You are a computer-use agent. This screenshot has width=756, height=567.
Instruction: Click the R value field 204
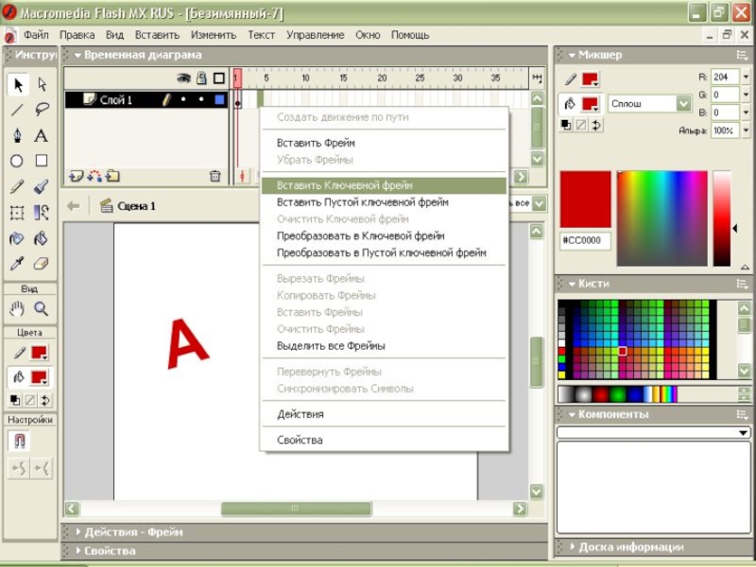725,77
